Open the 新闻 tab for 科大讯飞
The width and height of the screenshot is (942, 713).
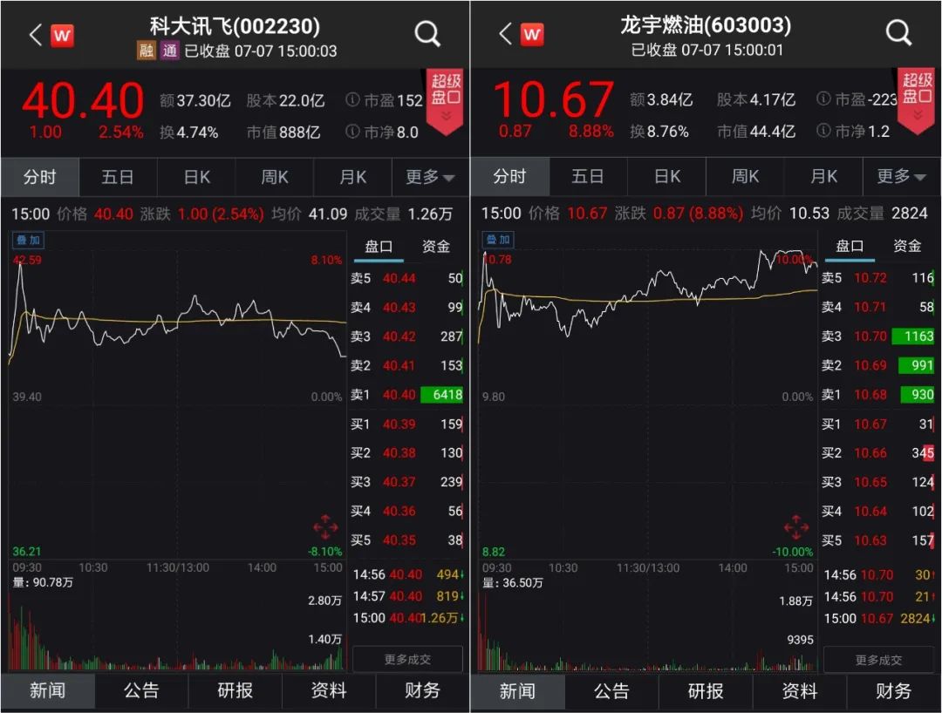point(47,691)
